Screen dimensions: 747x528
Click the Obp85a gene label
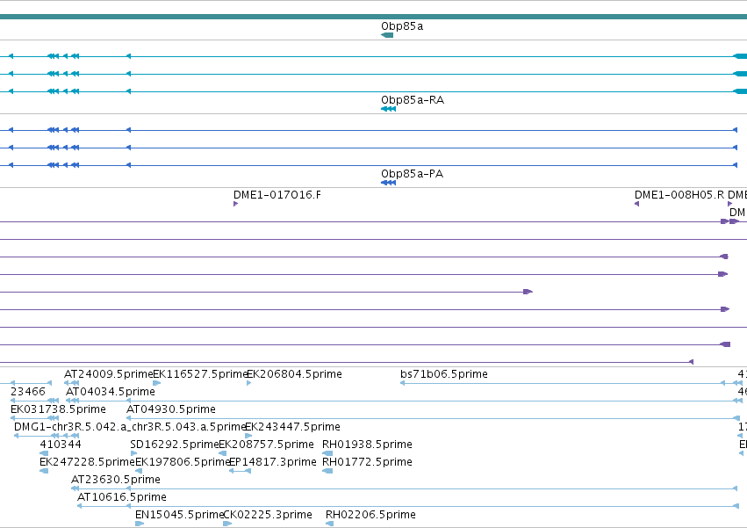point(402,26)
